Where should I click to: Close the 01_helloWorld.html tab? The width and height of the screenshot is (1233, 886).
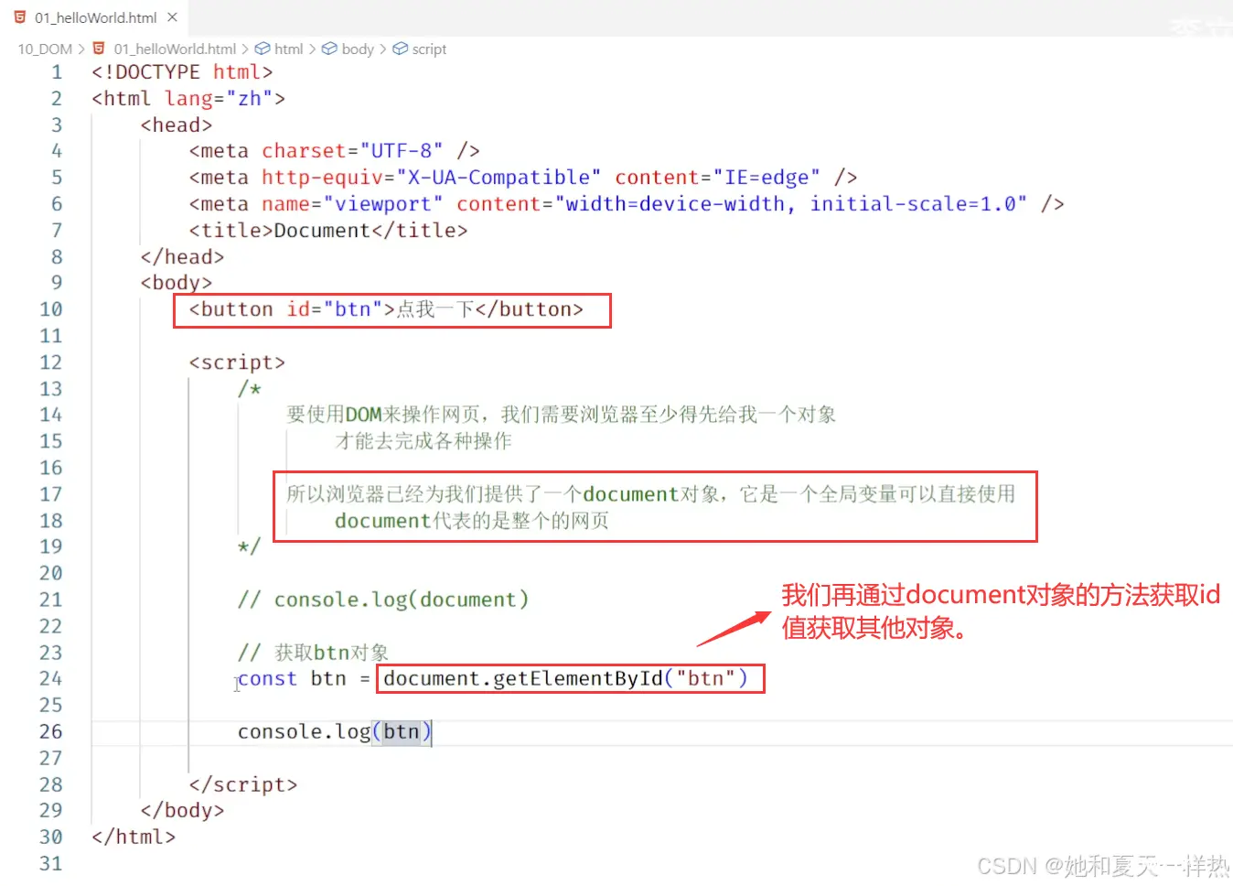[x=172, y=17]
